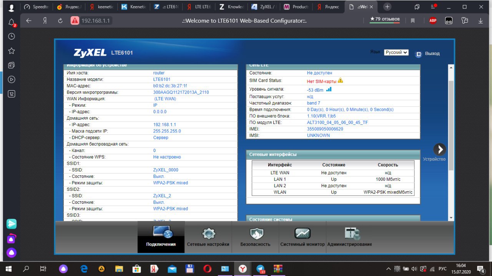Click the Нет SIM-карты status text
Image resolution: width=492 pixels, height=276 pixels.
tap(321, 81)
